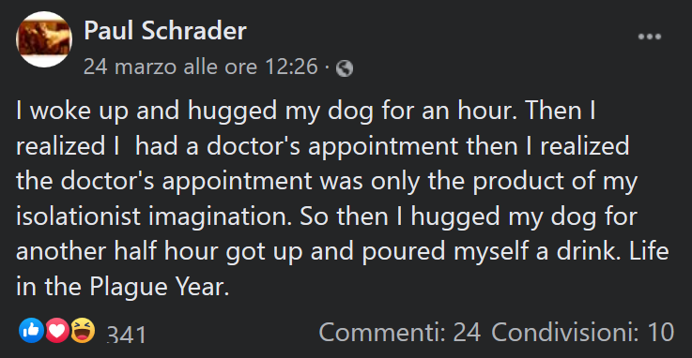Click the number 24 next to Commenti
The width and height of the screenshot is (692, 358).
click(x=467, y=332)
